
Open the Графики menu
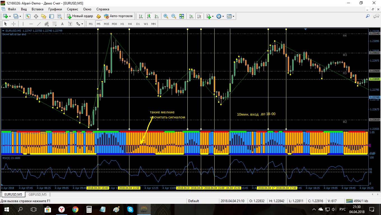click(x=55, y=9)
